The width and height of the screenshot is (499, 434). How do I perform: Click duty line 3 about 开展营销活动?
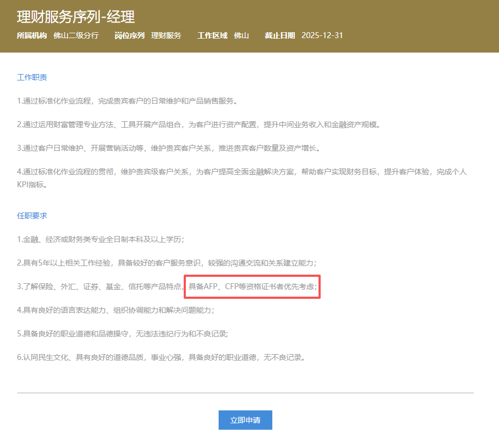tap(169, 148)
